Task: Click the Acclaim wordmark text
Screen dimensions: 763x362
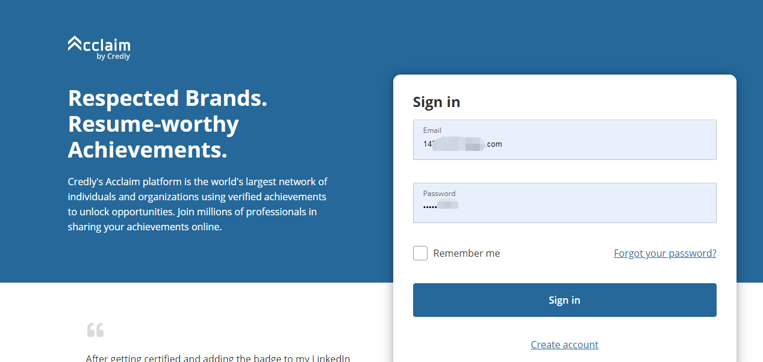Action: [x=107, y=45]
